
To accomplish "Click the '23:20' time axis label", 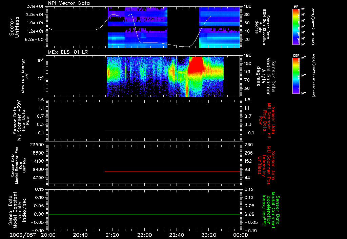I will pyautogui.click(x=208, y=235).
